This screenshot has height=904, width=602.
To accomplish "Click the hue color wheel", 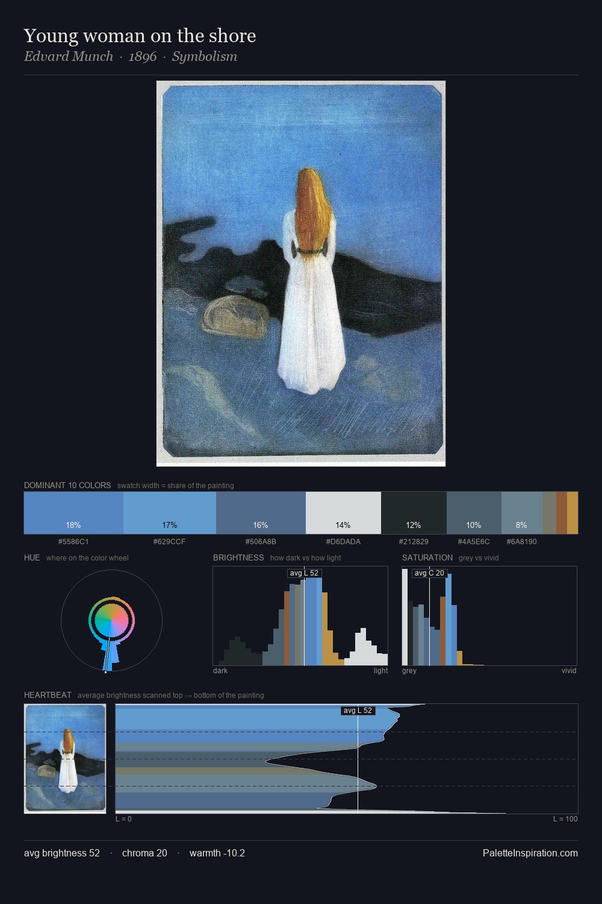I will tap(111, 621).
